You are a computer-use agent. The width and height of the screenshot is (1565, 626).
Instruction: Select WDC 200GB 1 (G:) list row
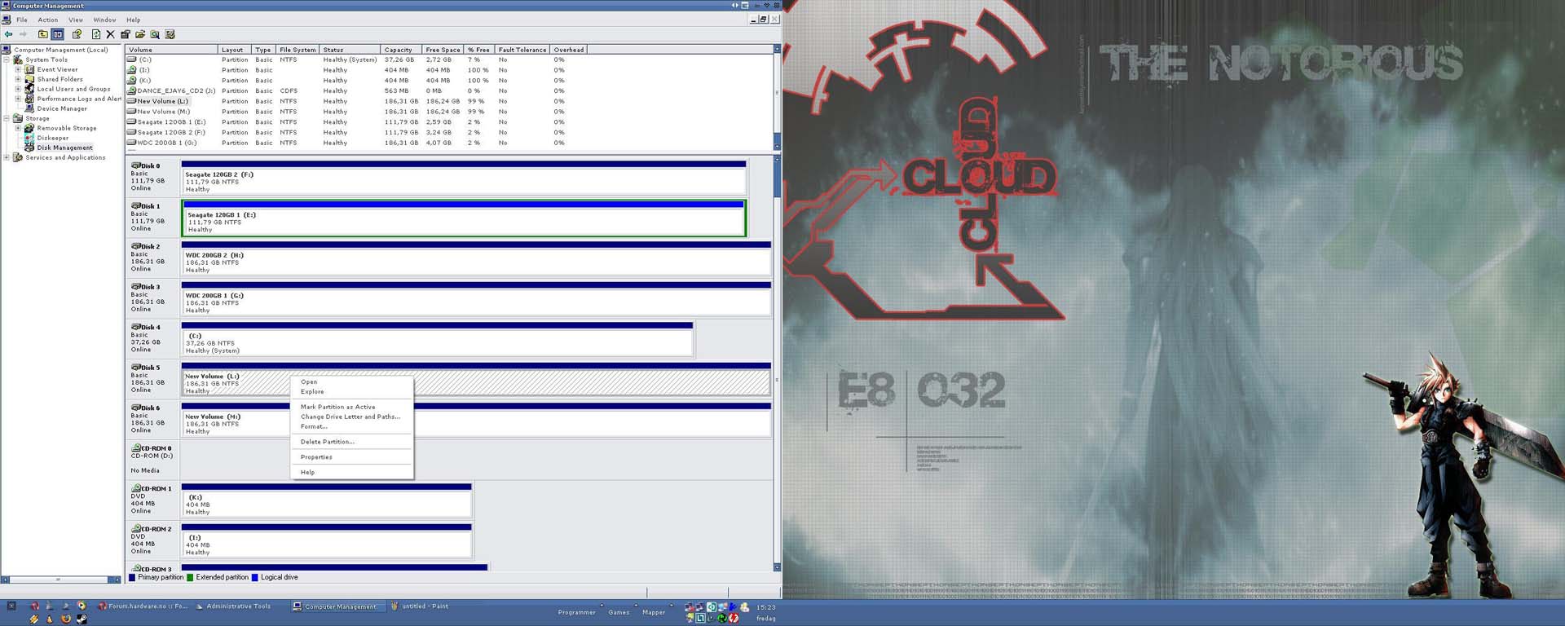click(x=356, y=143)
